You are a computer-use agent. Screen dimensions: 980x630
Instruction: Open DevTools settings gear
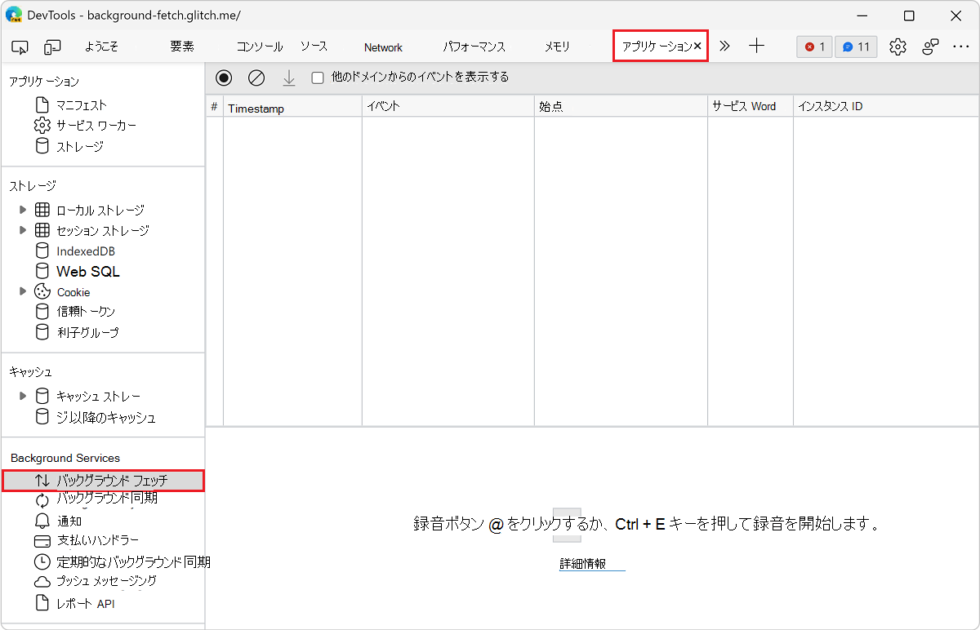[x=898, y=47]
